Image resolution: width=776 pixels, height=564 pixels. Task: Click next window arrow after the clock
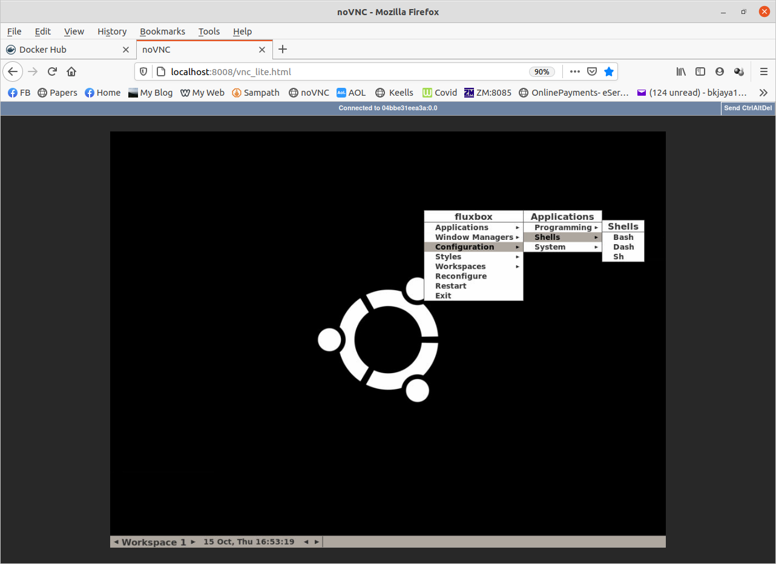316,542
